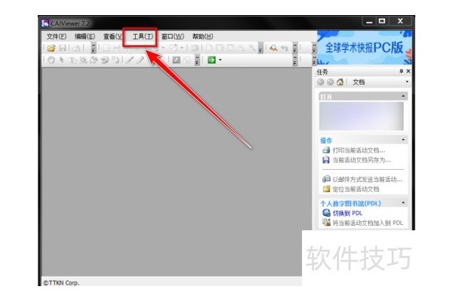Open the 编辑(E) menu

85,36
